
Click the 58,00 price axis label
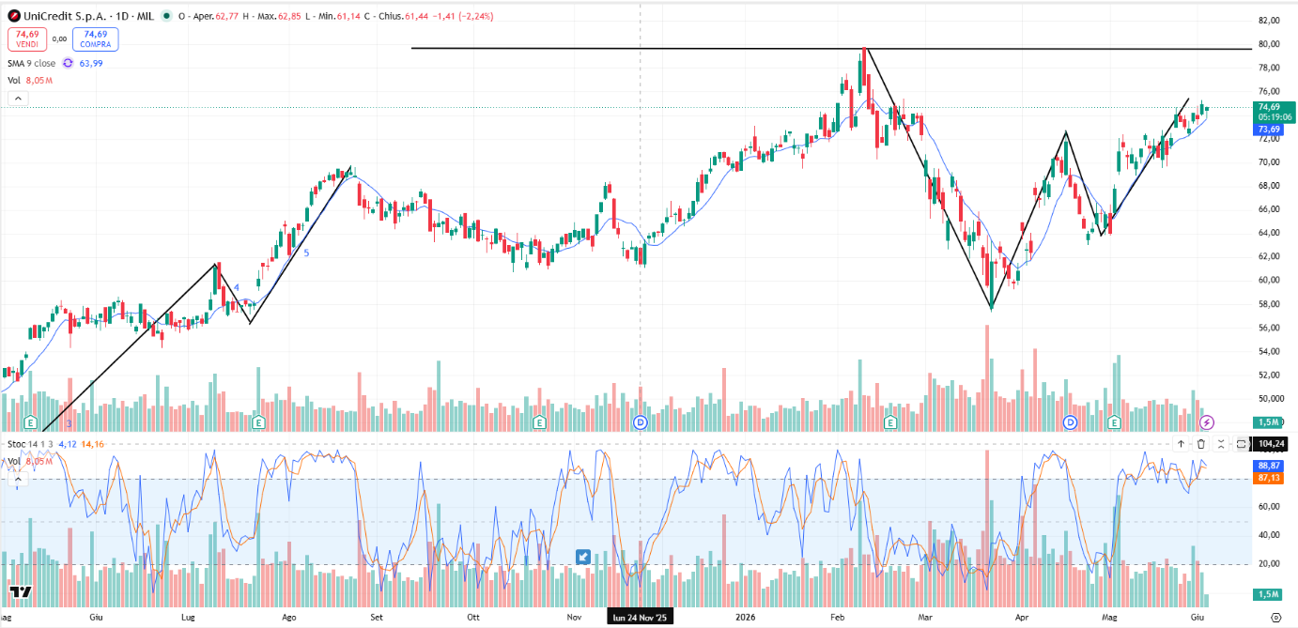[x=1269, y=304]
